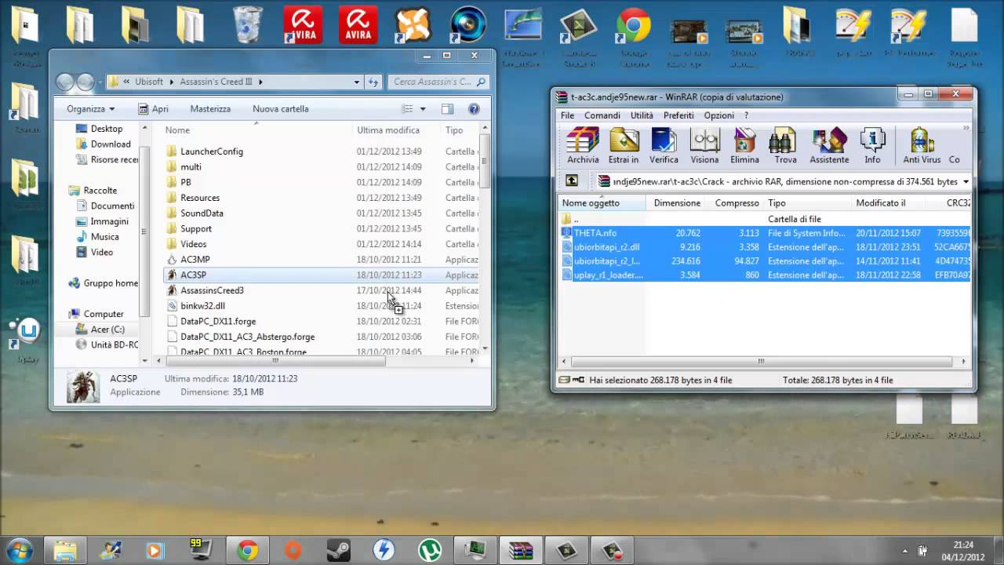
Task: Show hidden system tray icons arrow
Action: [905, 550]
